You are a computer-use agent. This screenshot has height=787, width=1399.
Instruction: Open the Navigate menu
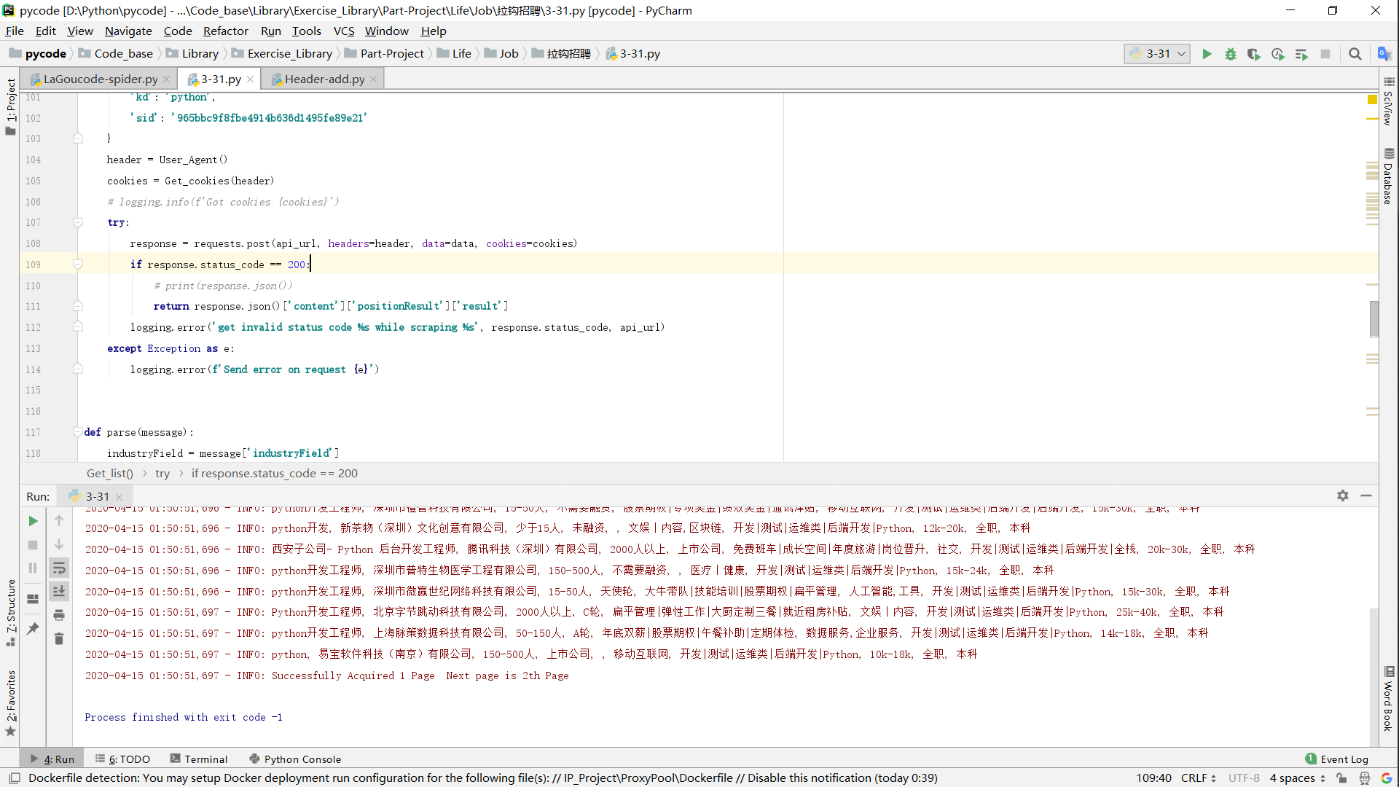[128, 31]
